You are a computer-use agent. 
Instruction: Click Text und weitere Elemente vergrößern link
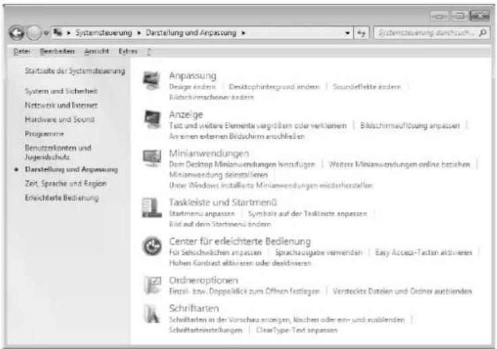click(258, 125)
